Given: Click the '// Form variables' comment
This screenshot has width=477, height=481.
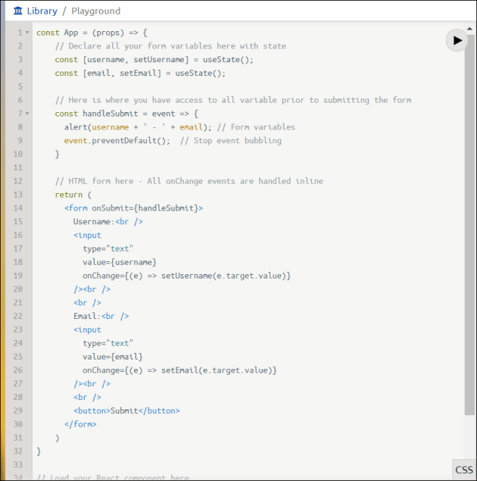Looking at the screenshot, I should [x=256, y=127].
